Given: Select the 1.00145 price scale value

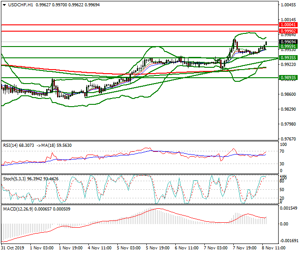Looking at the screenshot, I should (289, 20).
